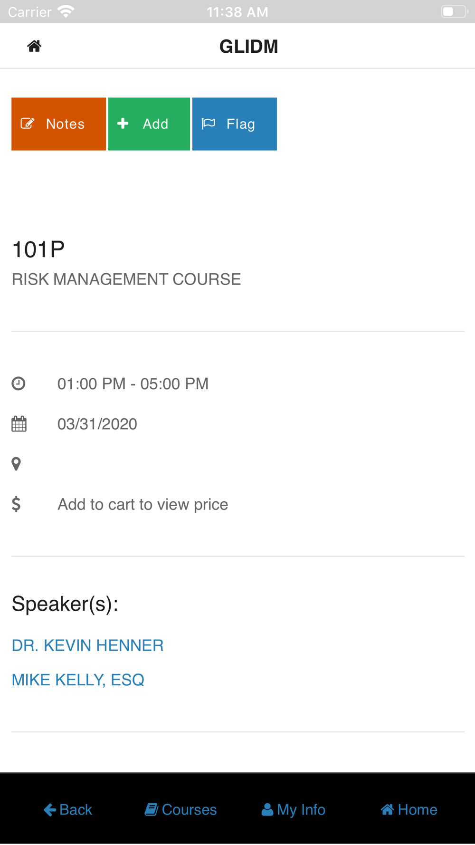The width and height of the screenshot is (475, 845).
Task: Open speaker Dr. Kevin Henner profile
Action: [88, 645]
